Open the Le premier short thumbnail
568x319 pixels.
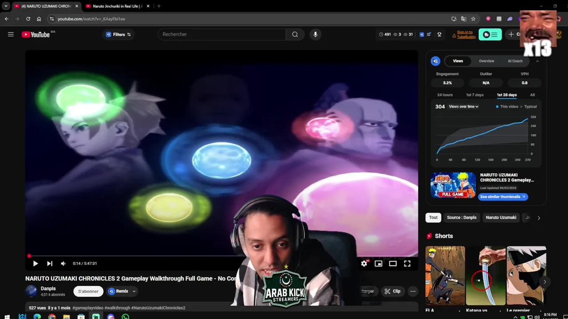click(x=526, y=276)
